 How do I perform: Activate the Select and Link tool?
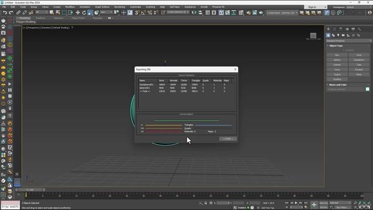18,13
